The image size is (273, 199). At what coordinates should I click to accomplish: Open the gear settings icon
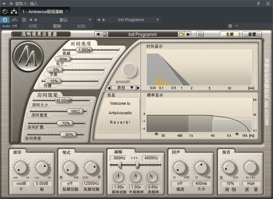[230, 26]
